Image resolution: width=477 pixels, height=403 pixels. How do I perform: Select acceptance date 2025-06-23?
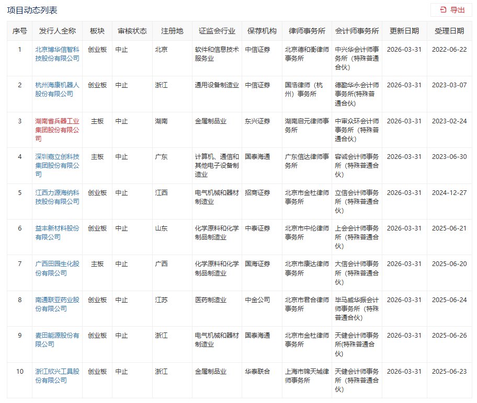(x=449, y=372)
